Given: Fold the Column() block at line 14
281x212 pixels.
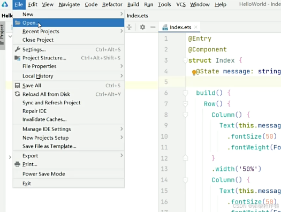Looking at the screenshot, I should point(185,180).
